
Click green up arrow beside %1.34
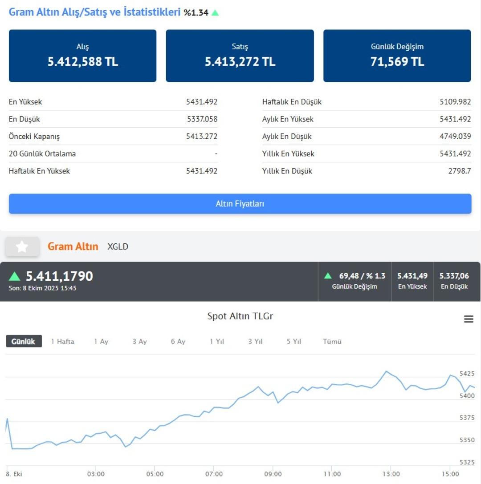(215, 13)
